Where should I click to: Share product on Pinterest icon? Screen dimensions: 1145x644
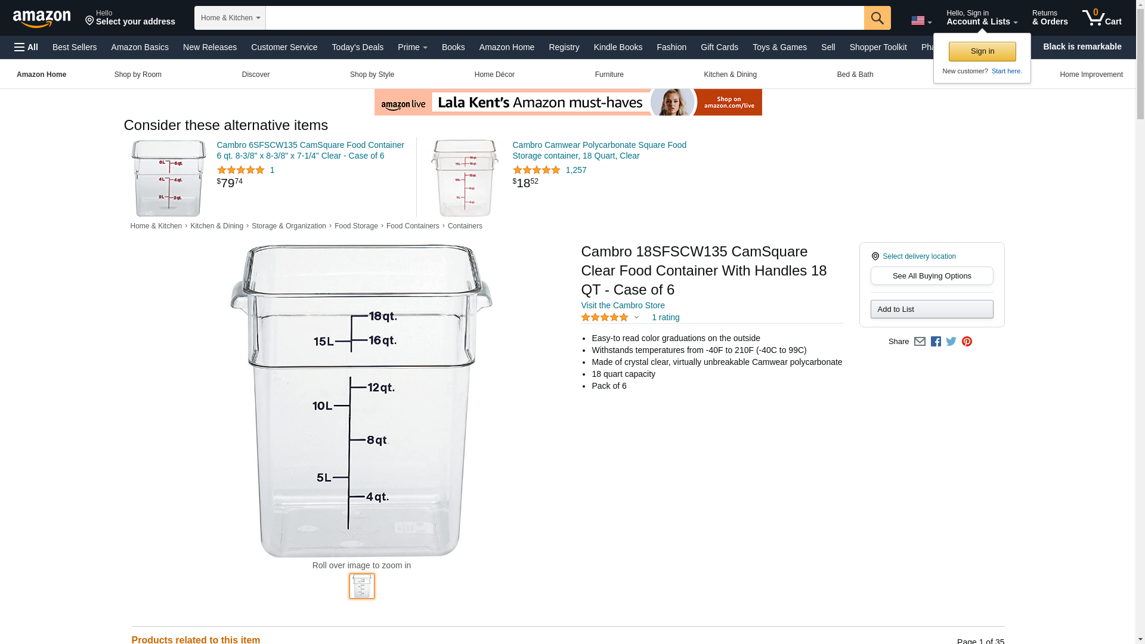[x=967, y=342]
